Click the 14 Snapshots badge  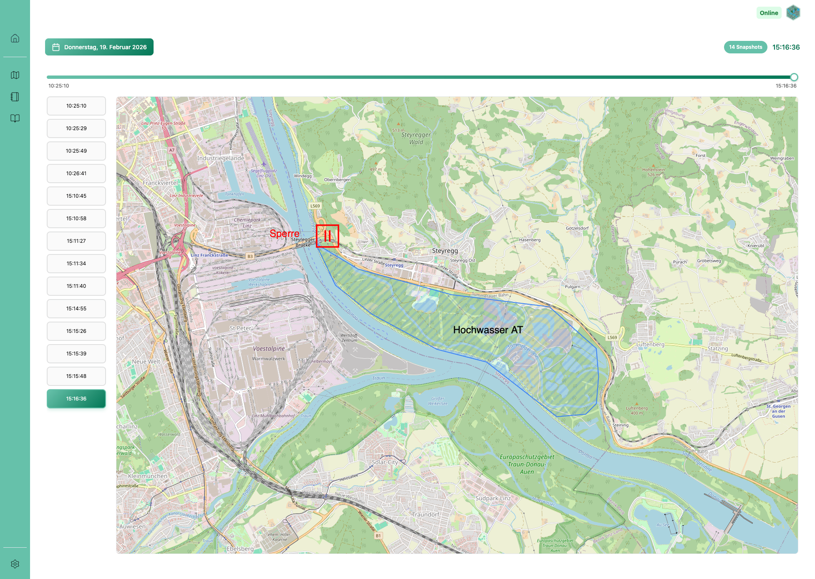tap(745, 47)
